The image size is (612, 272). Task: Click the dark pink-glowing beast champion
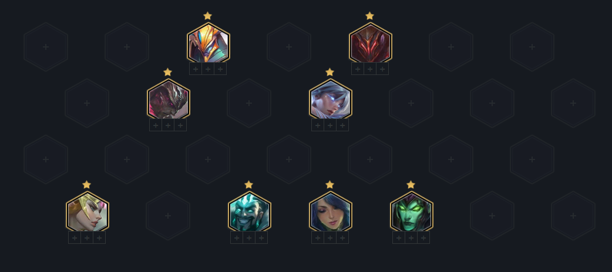169,99
